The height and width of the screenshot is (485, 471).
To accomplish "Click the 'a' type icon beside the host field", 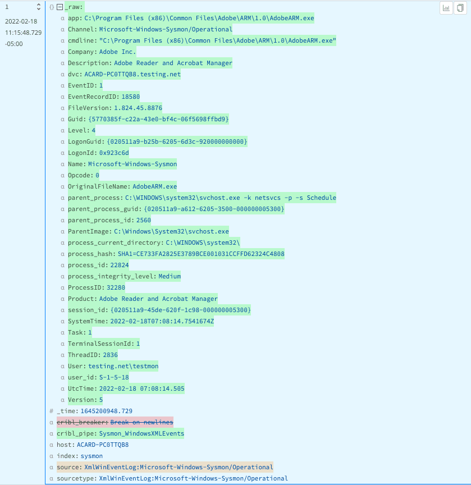I will pyautogui.click(x=51, y=445).
